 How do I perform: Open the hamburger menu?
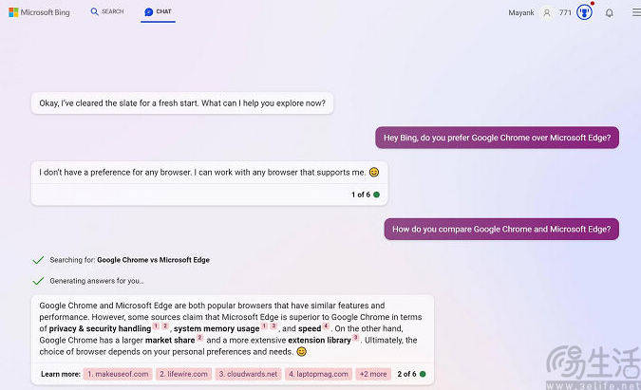635,13
